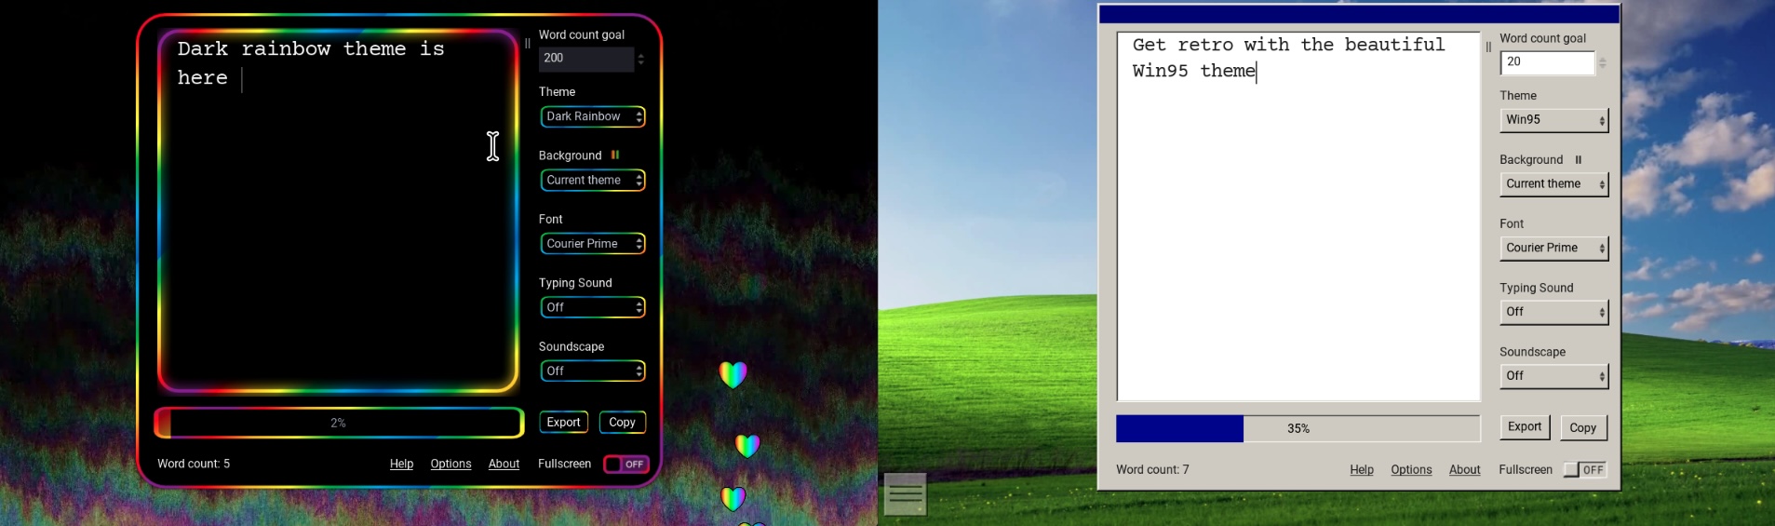Click the sidebar collapse handle in Dark Rainbow window
This screenshot has height=526, width=1775.
coord(528,44)
